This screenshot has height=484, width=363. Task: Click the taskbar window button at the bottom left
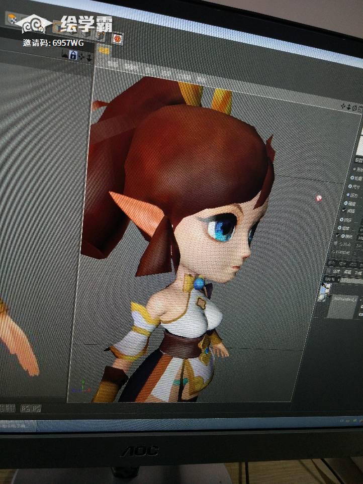tap(18, 426)
